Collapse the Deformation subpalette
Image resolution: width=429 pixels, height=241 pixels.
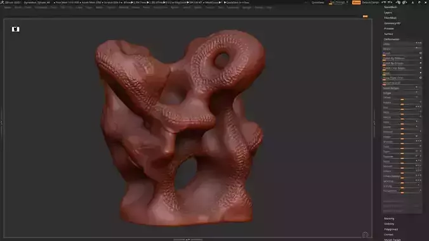coord(392,39)
